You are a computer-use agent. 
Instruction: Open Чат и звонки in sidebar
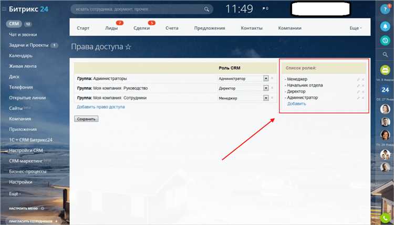(x=23, y=35)
